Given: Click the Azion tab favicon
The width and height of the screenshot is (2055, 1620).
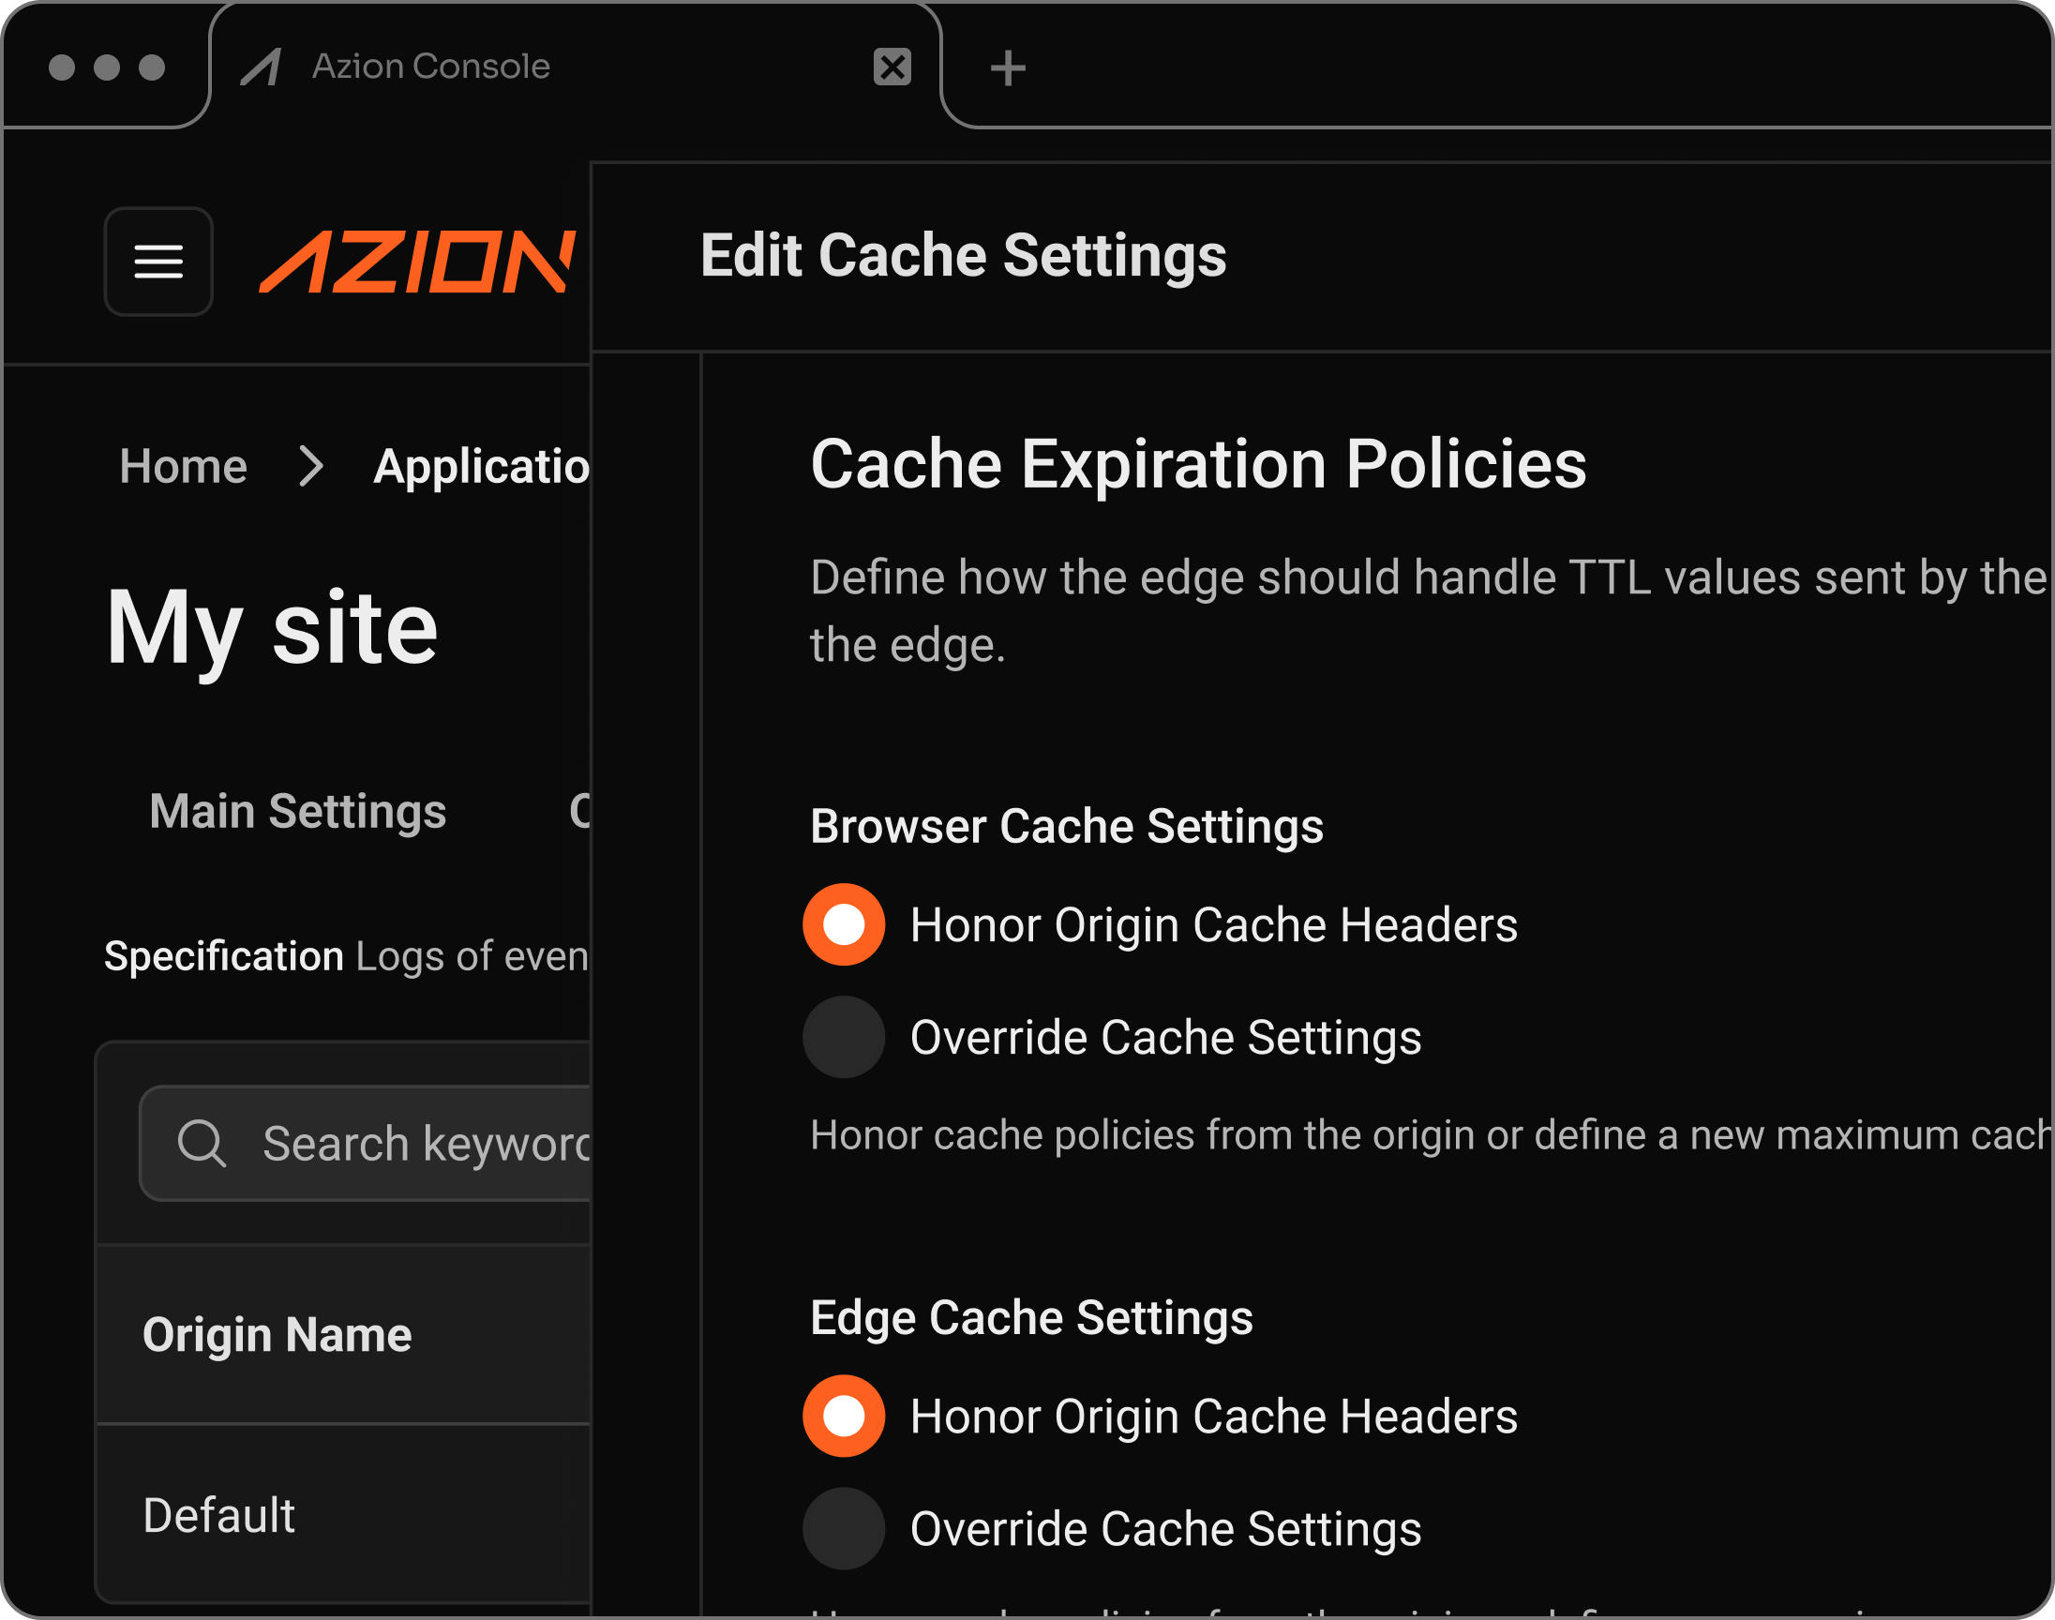Looking at the screenshot, I should (262, 67).
